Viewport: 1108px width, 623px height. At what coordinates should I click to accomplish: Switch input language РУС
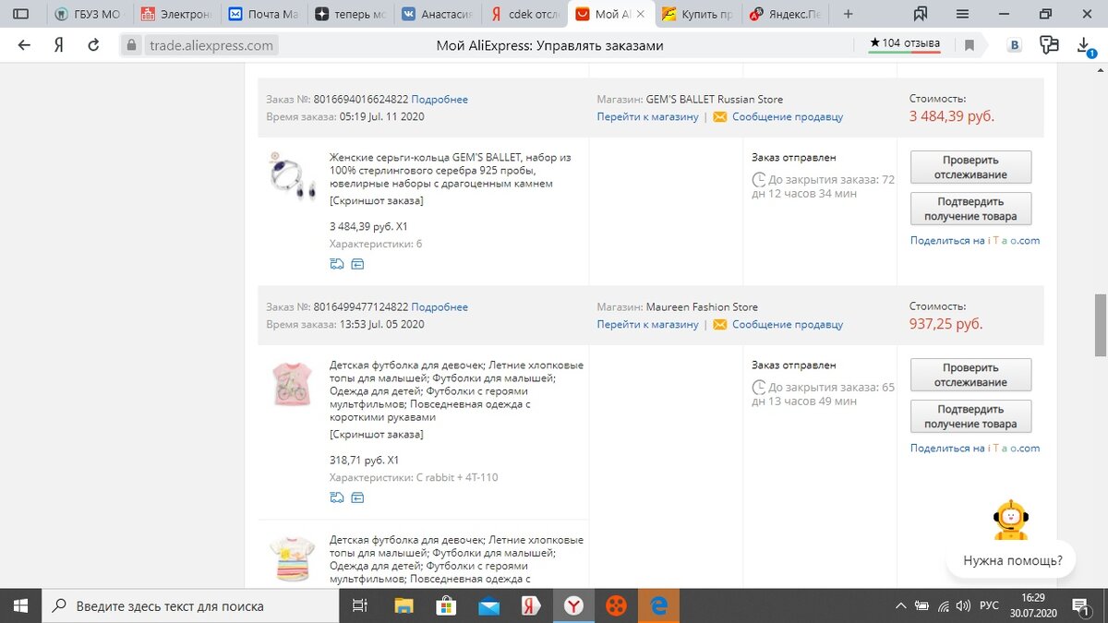[989, 605]
